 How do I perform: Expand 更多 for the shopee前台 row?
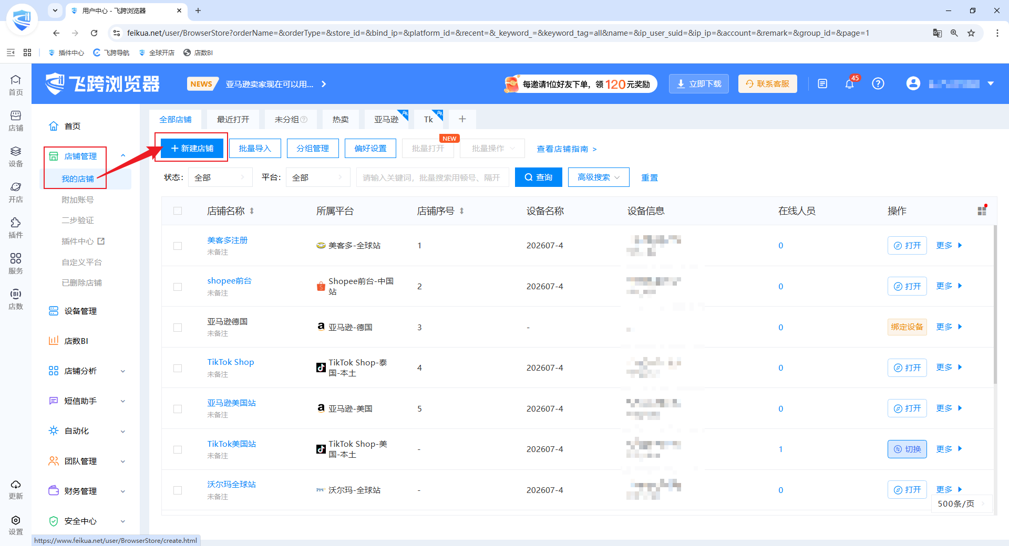tap(949, 286)
